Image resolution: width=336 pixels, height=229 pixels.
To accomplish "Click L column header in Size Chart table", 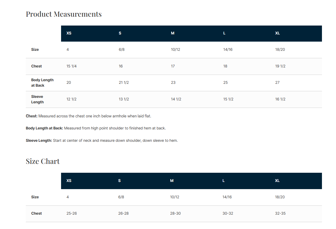I will 223,181.
